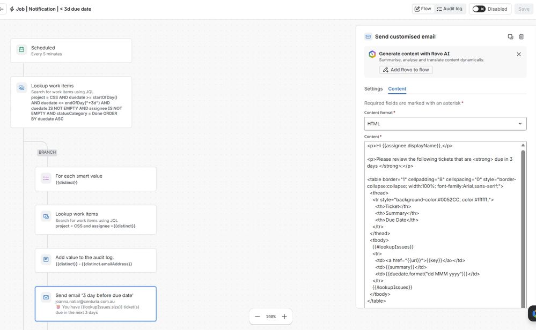Click the 'Content format' field label
Screen dimensions: 536x330
point(379,112)
